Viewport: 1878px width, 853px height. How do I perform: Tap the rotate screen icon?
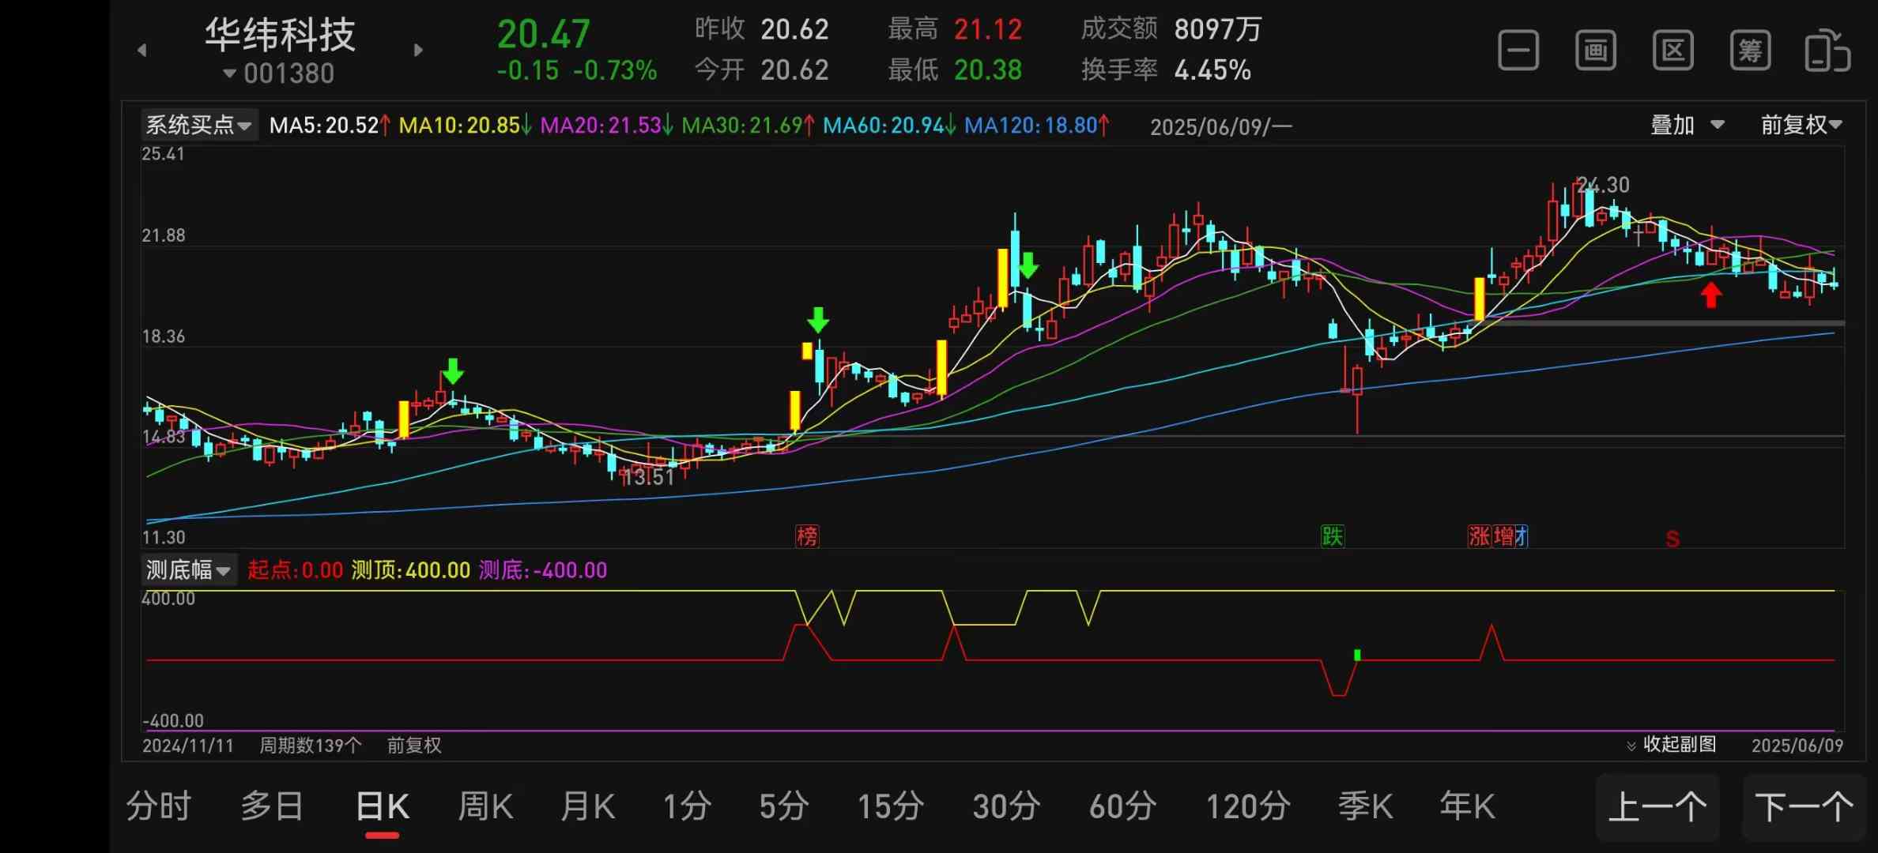(1827, 51)
